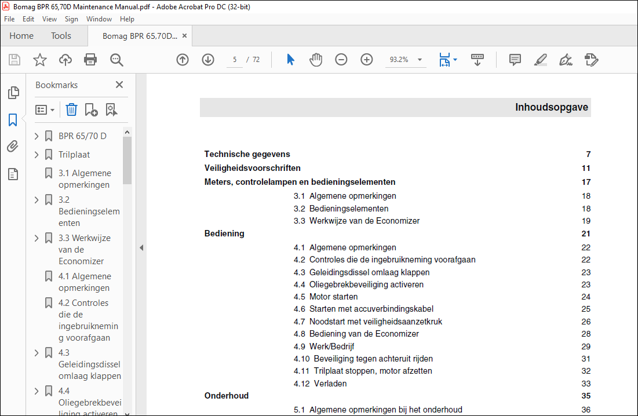Add file to starred with star icon
Viewport: 638px width, 416px height.
click(x=40, y=60)
